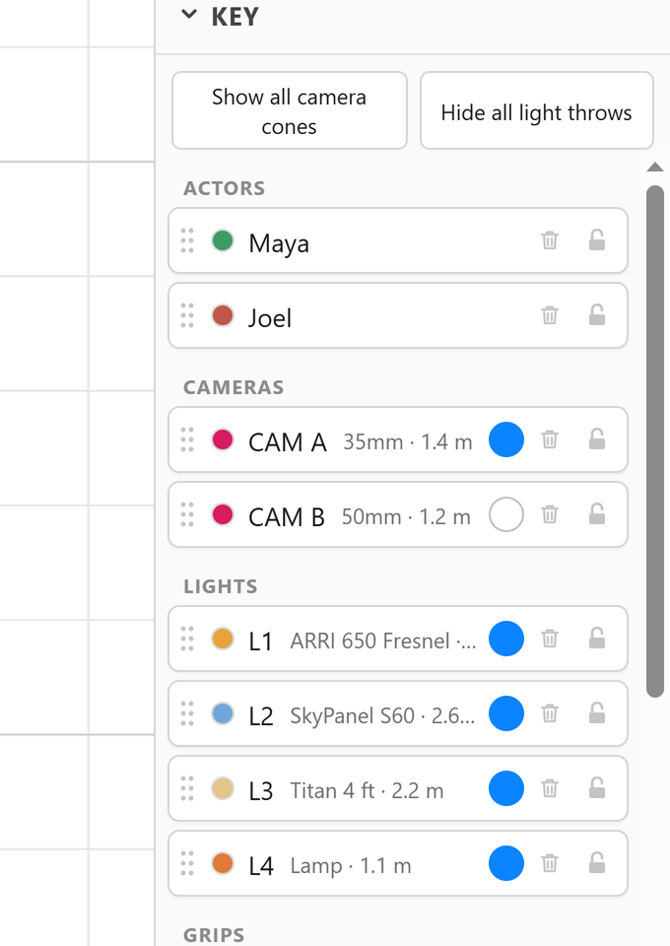This screenshot has height=946, width=670.
Task: Click the 50mm · 1.2 m details
Action: tap(406, 517)
